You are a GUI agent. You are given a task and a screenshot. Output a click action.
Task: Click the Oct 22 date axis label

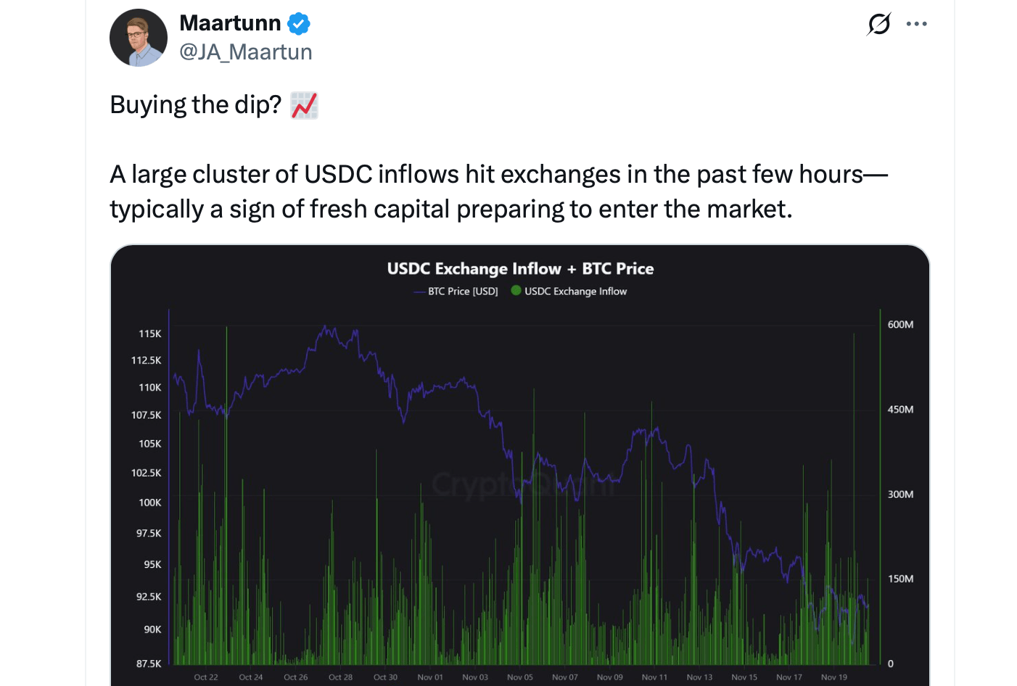tap(206, 677)
